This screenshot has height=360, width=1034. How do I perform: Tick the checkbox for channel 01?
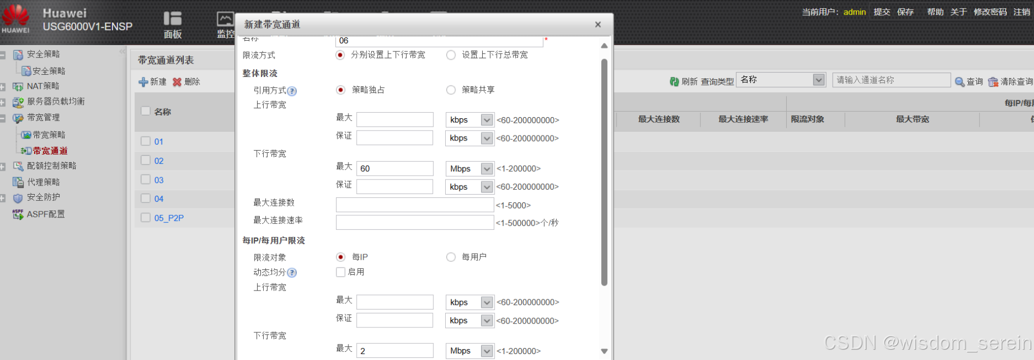coord(146,141)
